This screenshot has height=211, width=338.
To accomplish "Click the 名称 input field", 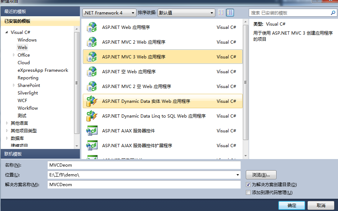I will (x=144, y=165).
